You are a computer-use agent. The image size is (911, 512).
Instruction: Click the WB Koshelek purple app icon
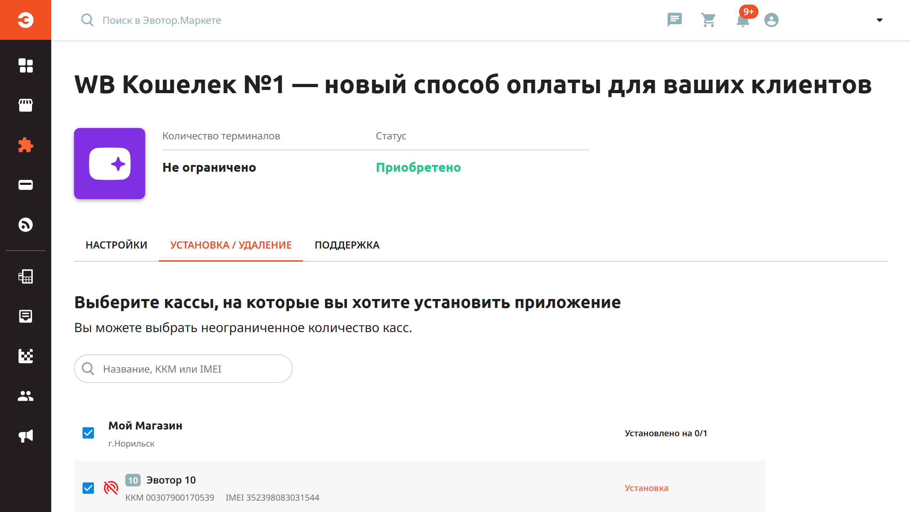110,164
